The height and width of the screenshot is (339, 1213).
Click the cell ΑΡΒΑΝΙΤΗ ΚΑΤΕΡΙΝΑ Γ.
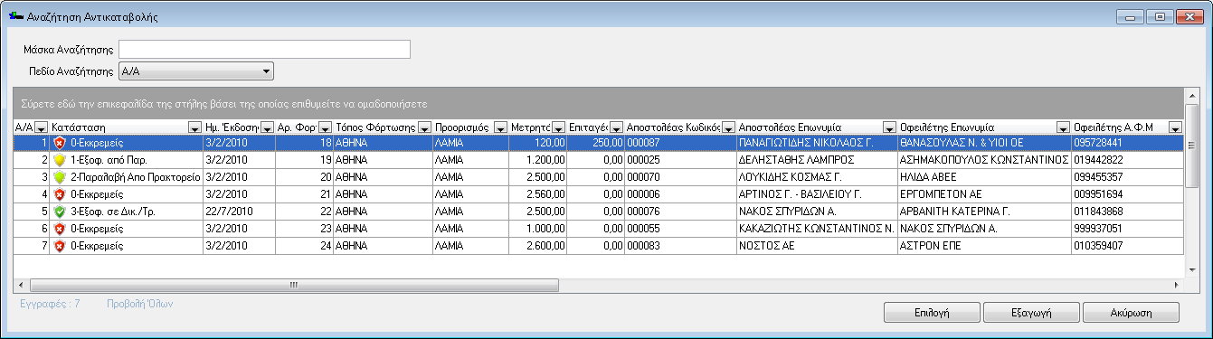(984, 212)
